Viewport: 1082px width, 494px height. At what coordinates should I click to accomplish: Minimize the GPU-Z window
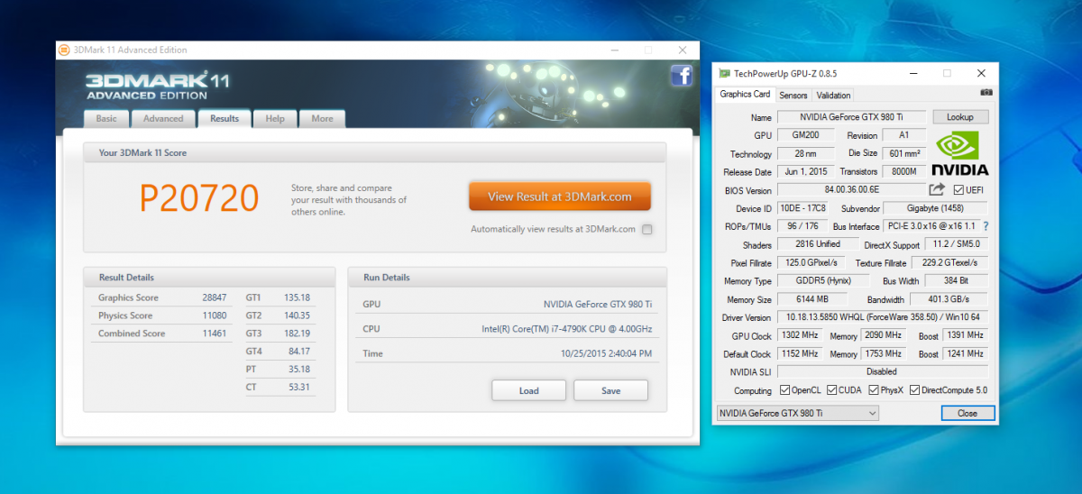[912, 73]
